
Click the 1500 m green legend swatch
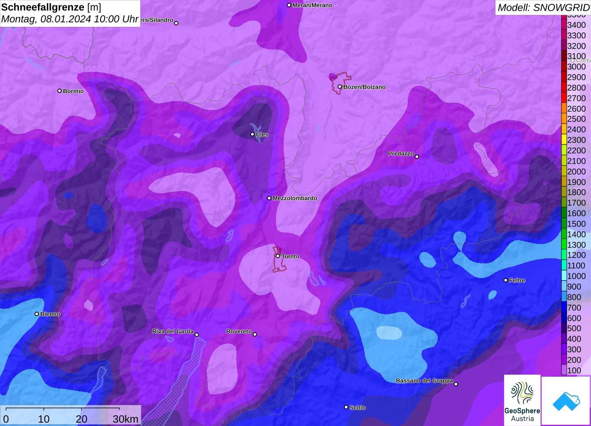tap(564, 223)
